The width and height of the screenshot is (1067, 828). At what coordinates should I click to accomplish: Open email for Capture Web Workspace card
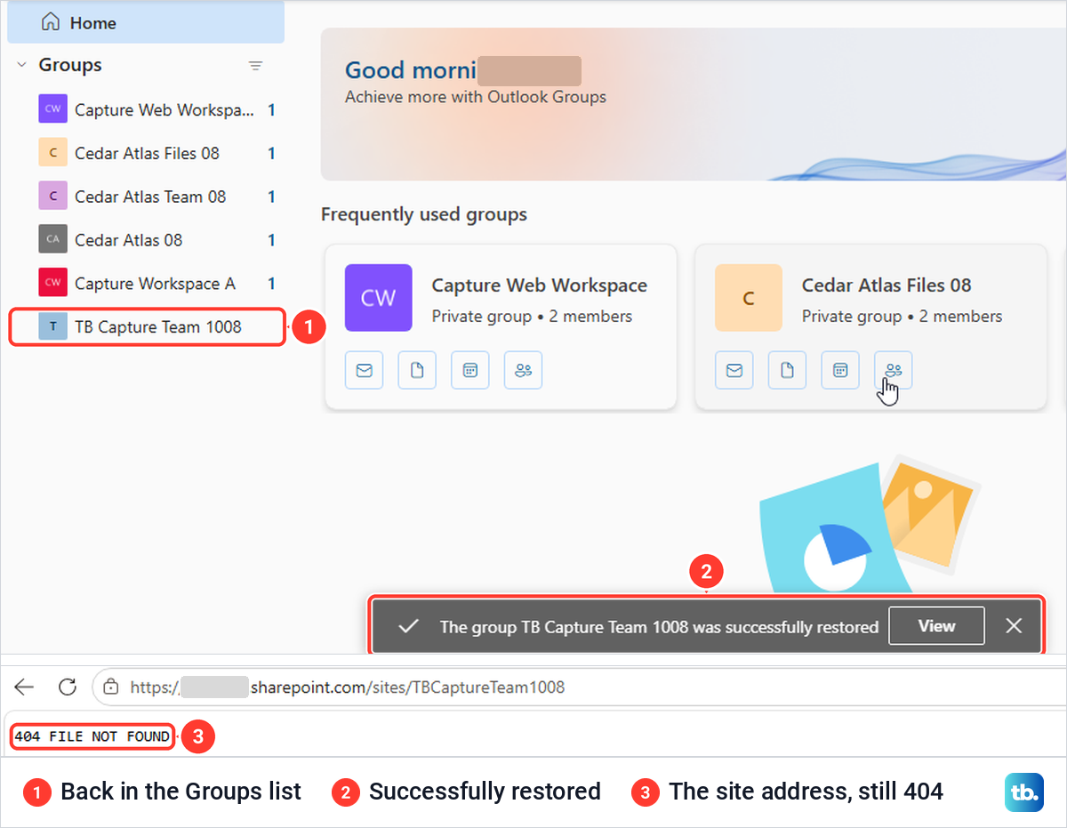pos(364,371)
